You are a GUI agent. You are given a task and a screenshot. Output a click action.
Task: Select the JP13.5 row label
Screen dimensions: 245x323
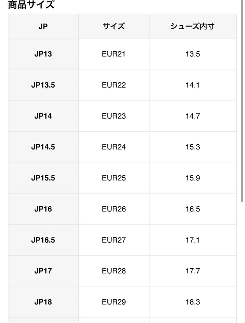[x=43, y=85]
